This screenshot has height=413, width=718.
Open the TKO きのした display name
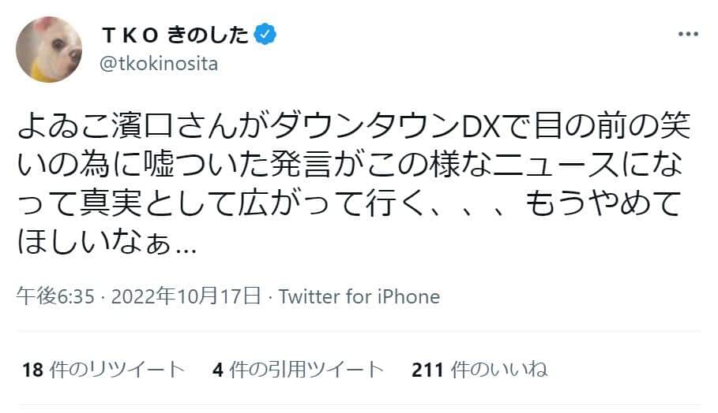point(175,35)
